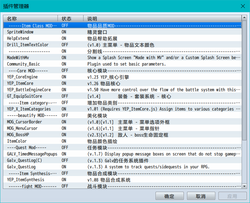Click the 取消 button
Screen dimensions: 250x203
(x=201, y=196)
